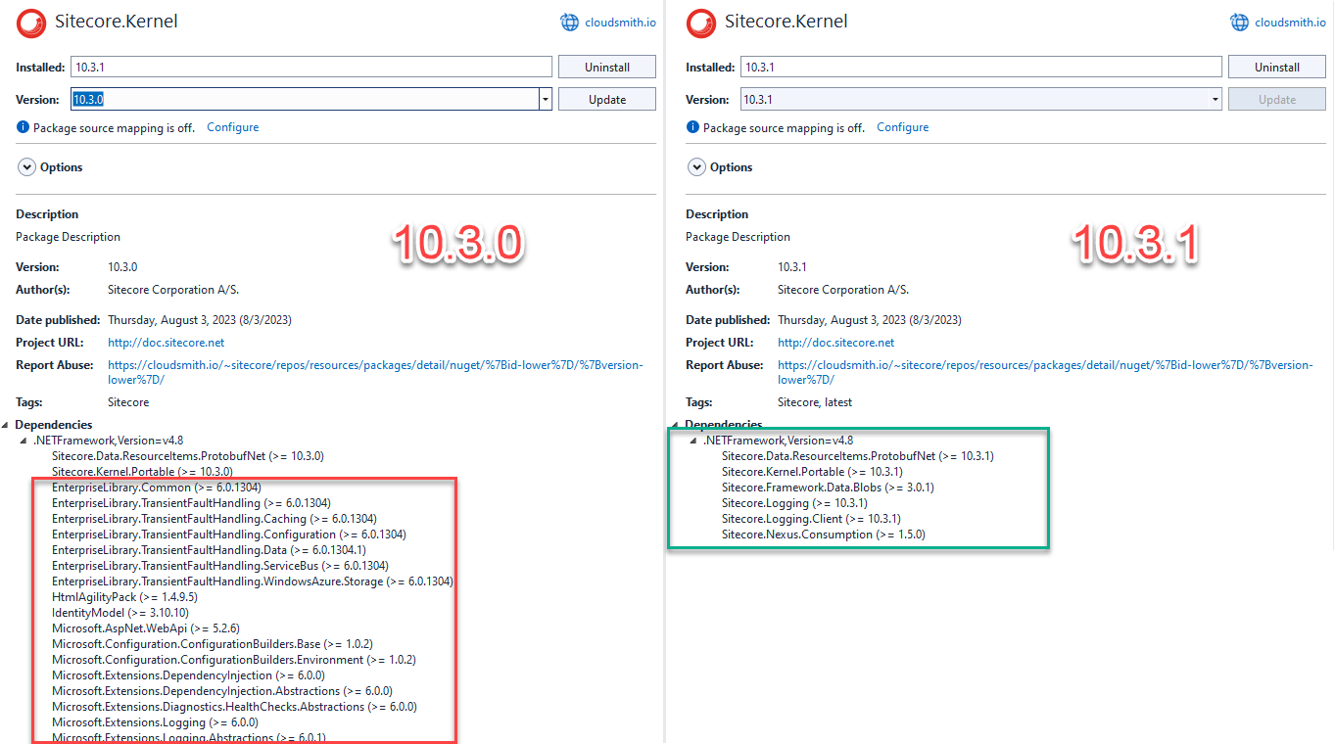Click Configure link in right panel
The width and height of the screenshot is (1334, 744).
pyautogui.click(x=903, y=127)
